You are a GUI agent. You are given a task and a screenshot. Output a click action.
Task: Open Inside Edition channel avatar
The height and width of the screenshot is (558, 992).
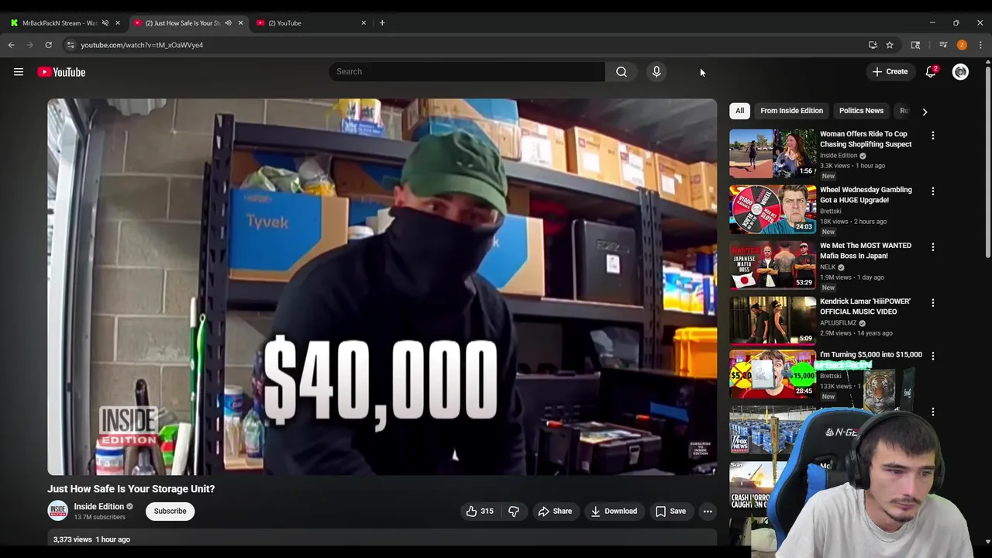57,511
